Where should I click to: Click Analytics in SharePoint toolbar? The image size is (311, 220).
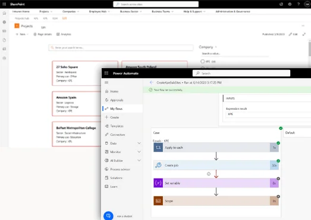[x=64, y=34]
